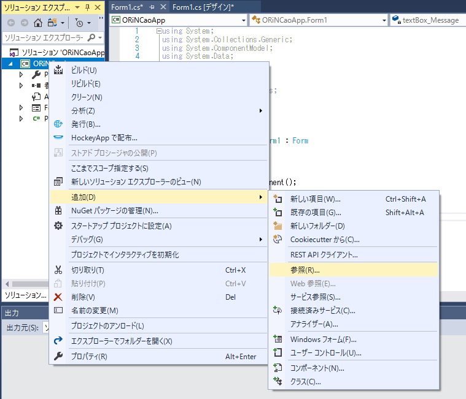Viewport: 466px width, 399px height.
Task: Click the Build icon in context menu
Action: tap(58, 70)
